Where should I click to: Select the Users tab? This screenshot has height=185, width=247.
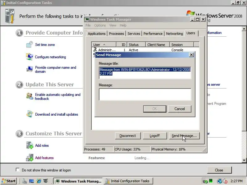pos(191,33)
